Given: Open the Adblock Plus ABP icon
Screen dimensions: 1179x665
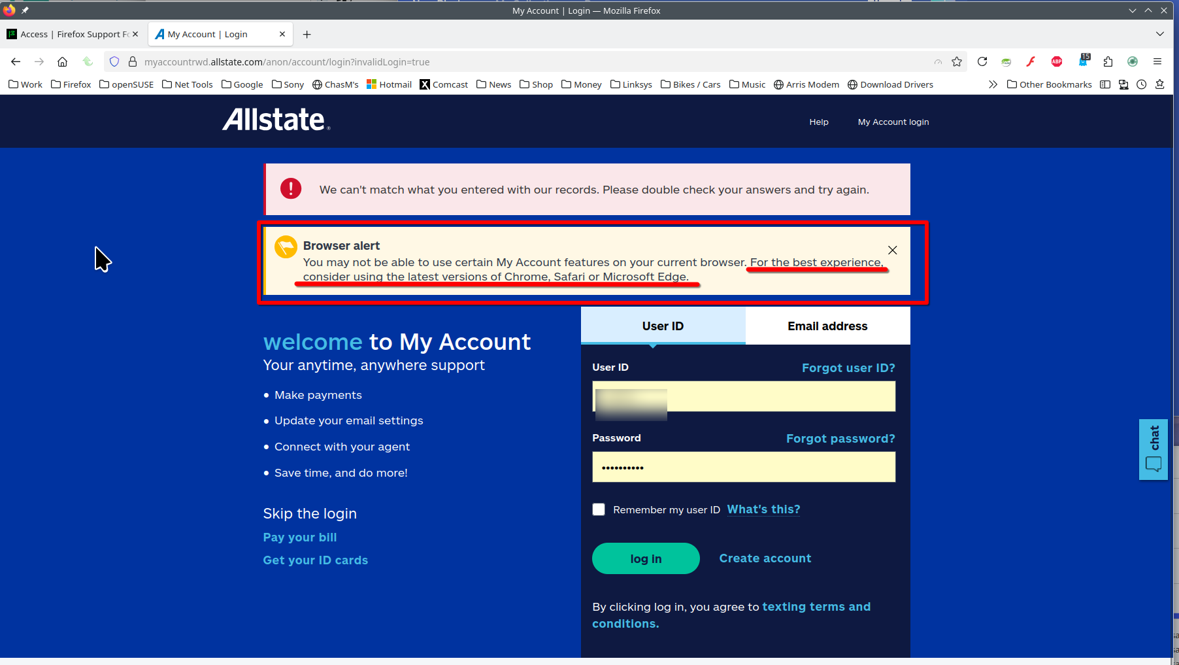Looking at the screenshot, I should pos(1057,61).
